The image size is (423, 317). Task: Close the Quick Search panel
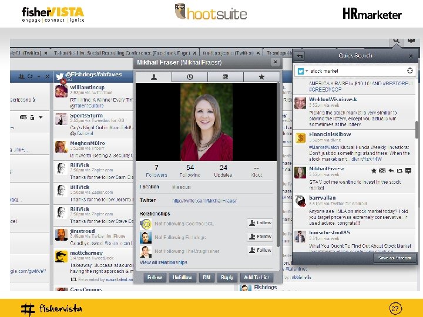[410, 56]
